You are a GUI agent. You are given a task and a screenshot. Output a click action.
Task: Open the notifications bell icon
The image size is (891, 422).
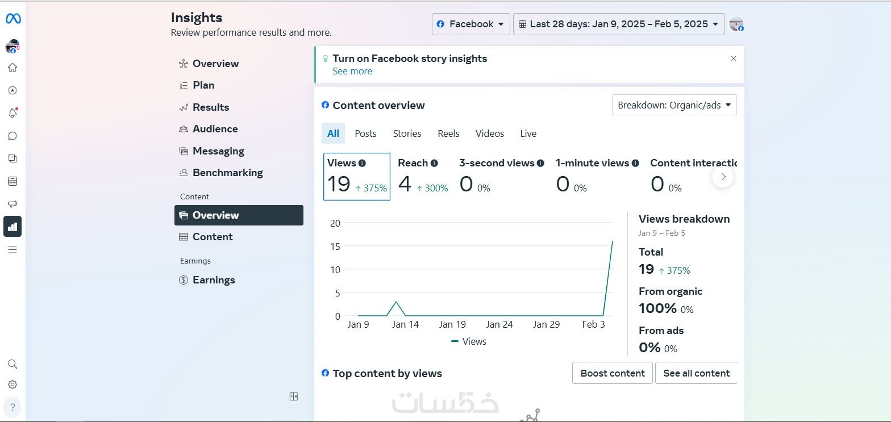[x=13, y=113]
